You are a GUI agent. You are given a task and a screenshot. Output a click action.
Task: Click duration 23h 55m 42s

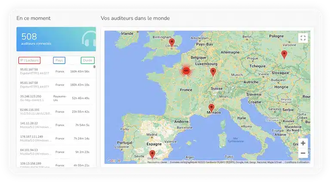point(81,112)
